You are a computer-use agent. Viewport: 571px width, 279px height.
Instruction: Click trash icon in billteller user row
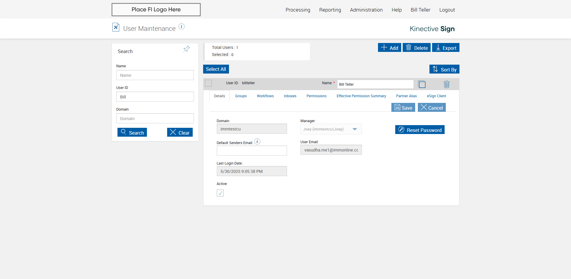coord(446,84)
